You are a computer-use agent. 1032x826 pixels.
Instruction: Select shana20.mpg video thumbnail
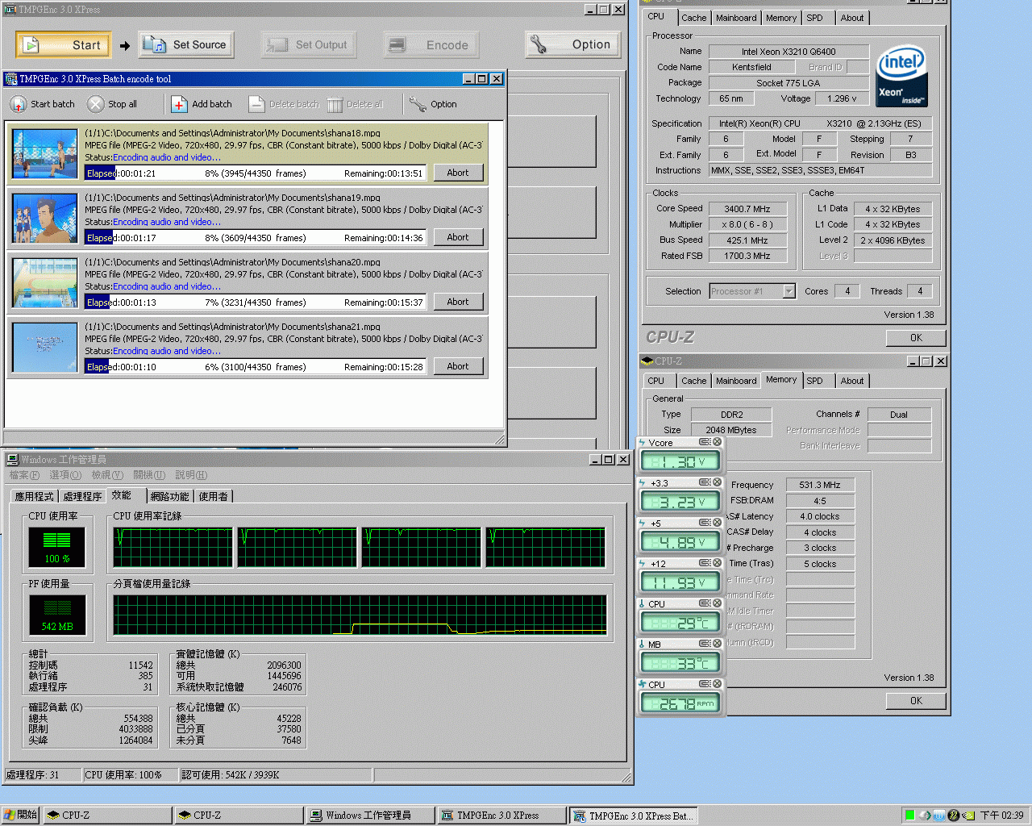(45, 282)
